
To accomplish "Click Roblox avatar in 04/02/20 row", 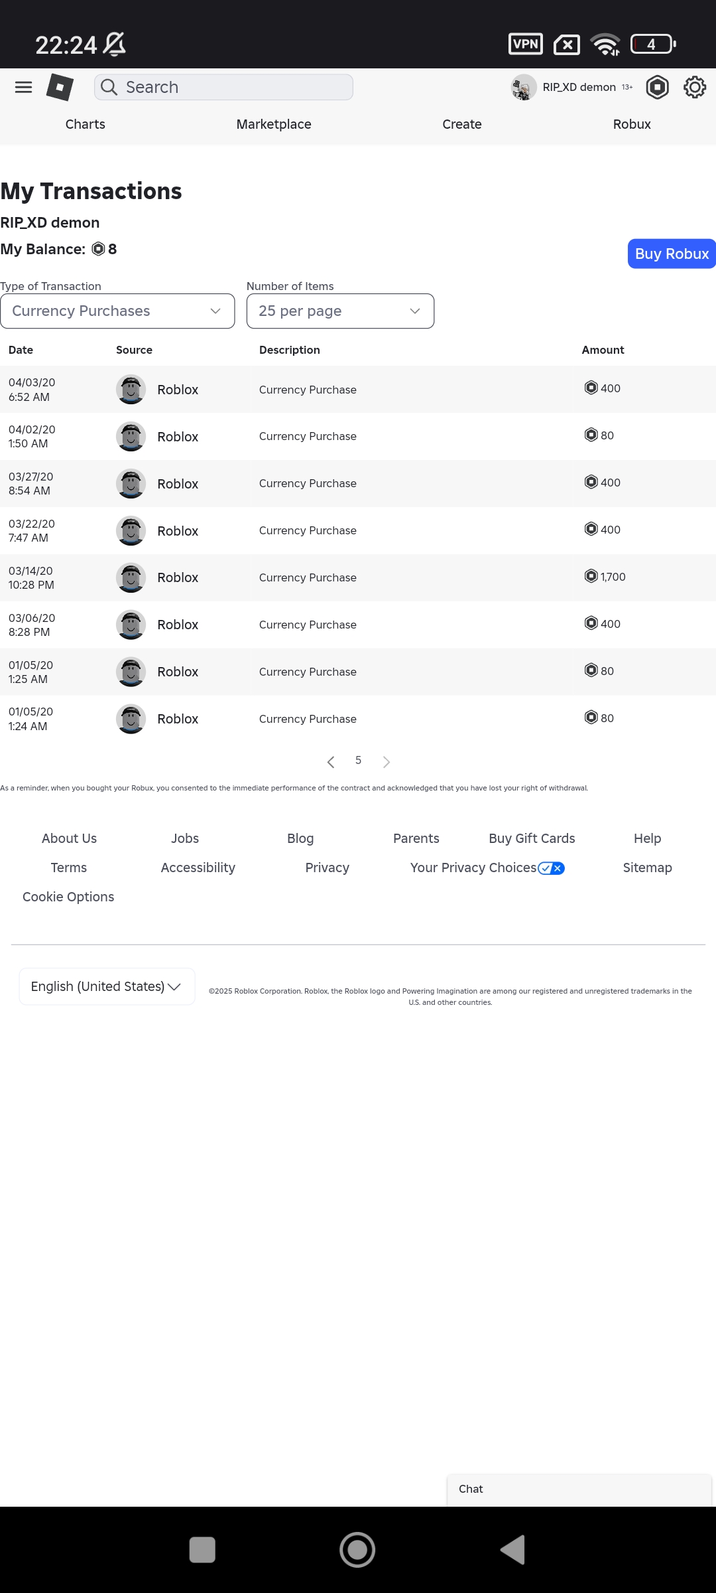I will pos(131,437).
